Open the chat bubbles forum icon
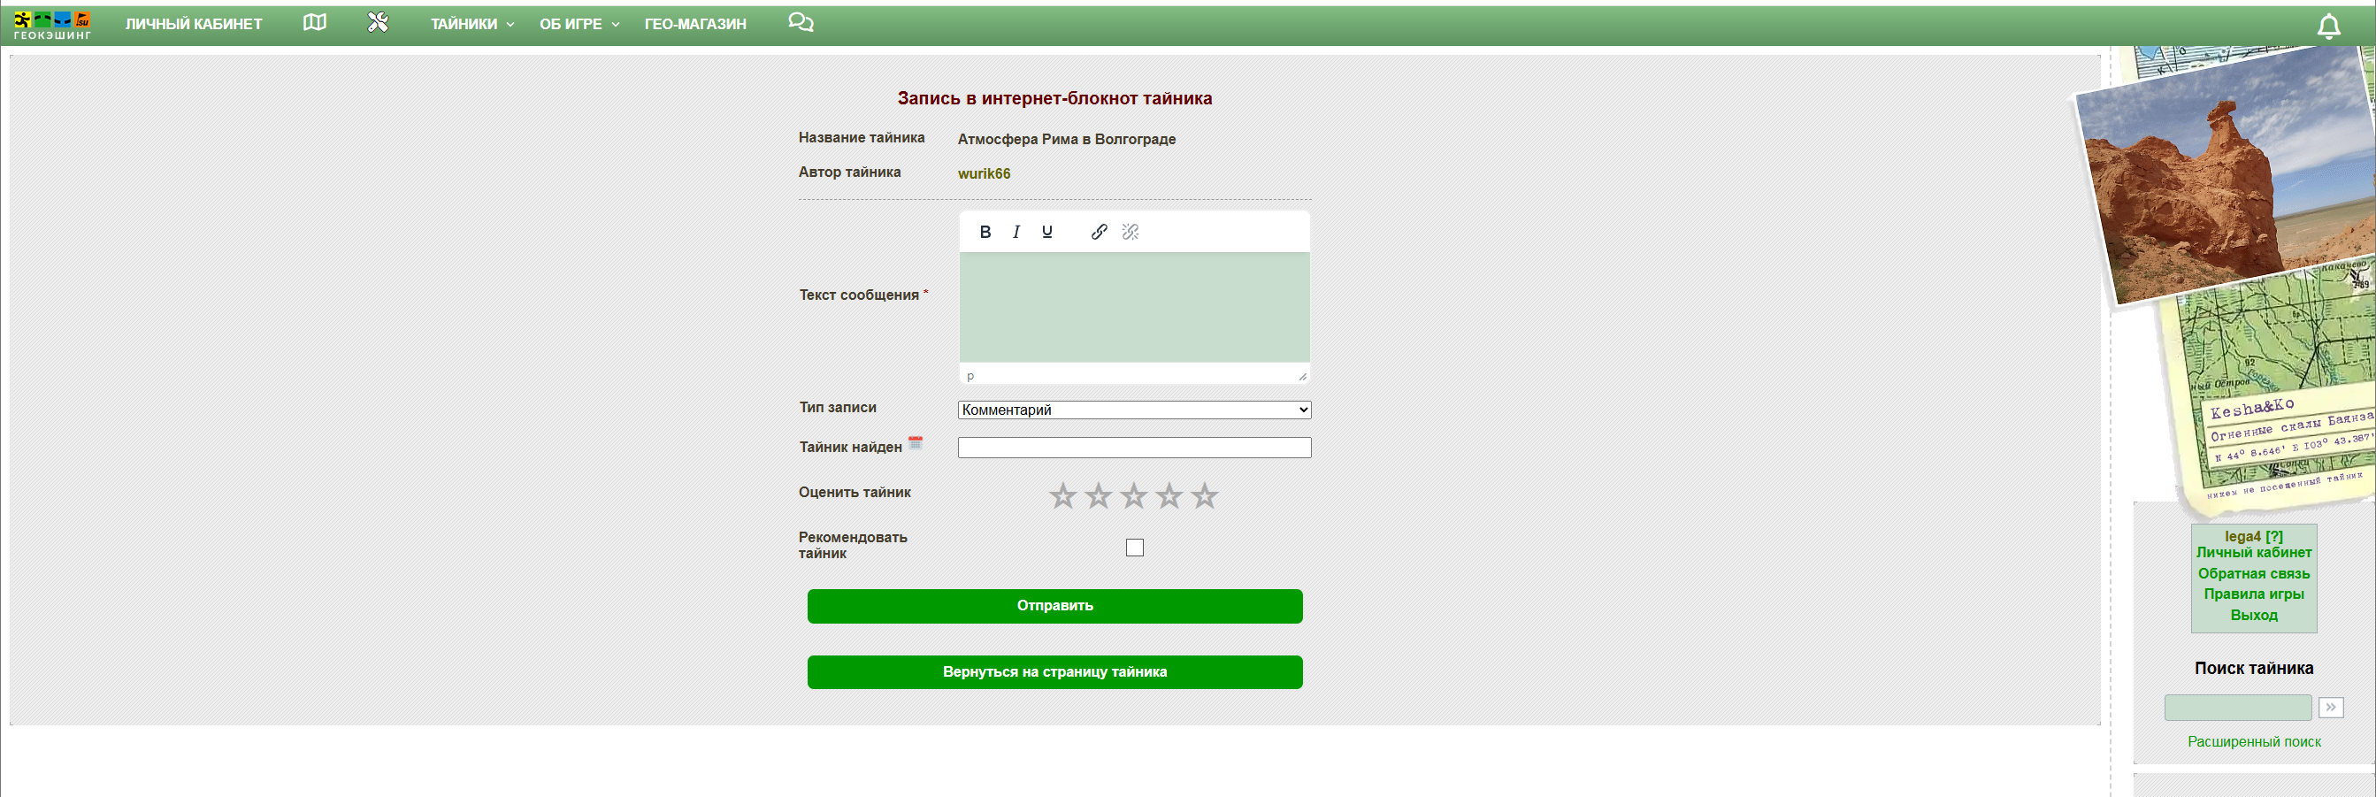Screen dimensions: 2376x797 (800, 23)
